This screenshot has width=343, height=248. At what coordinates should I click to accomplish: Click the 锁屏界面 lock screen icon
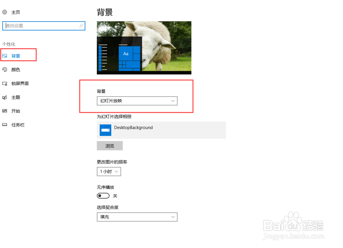coord(4,83)
